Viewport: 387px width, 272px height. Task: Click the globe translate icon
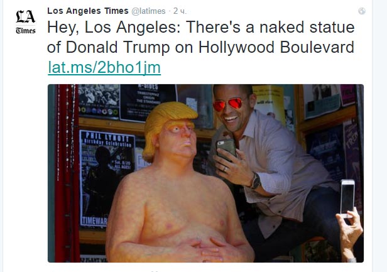pos(362,11)
